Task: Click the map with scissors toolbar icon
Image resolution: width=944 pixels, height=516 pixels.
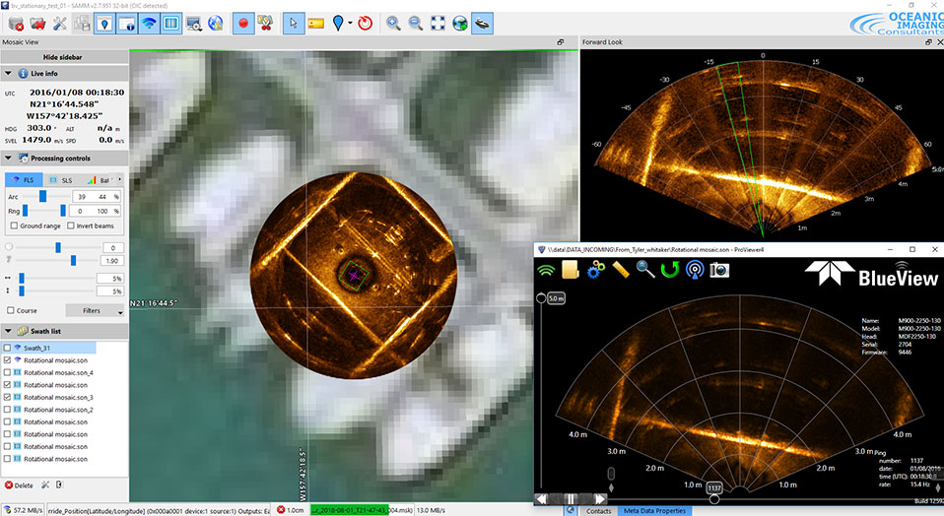Action: coord(265,24)
